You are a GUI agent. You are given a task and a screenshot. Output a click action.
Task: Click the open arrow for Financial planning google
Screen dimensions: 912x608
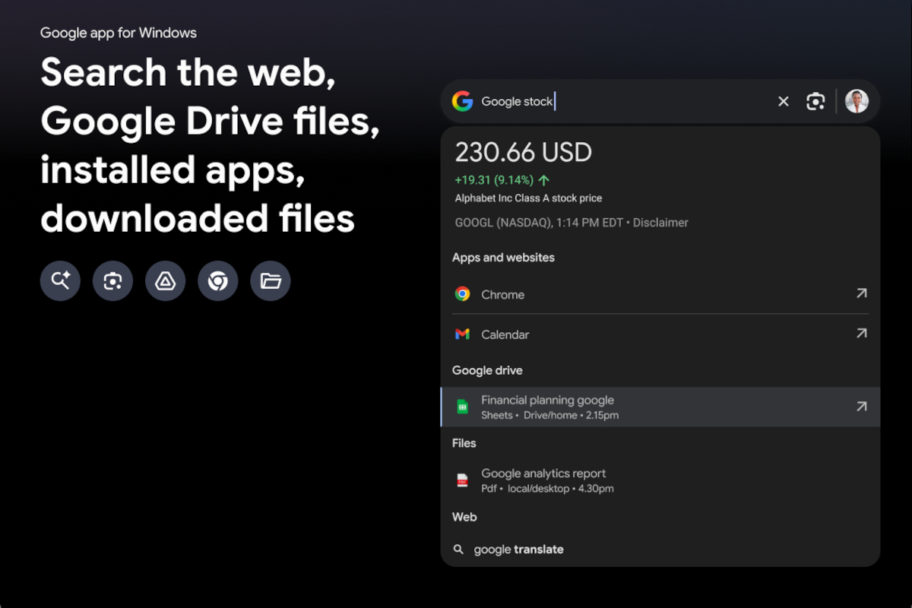[861, 406]
